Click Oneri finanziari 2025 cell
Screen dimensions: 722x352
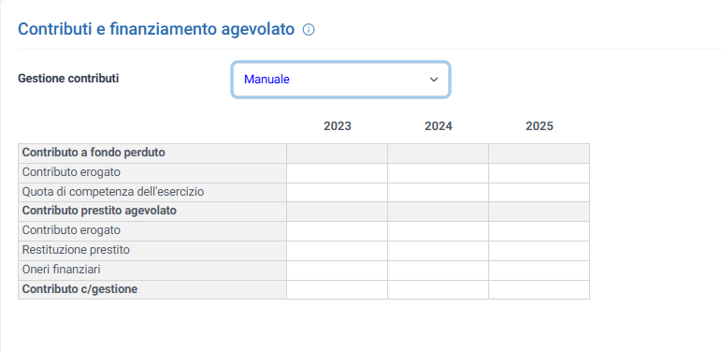point(540,271)
